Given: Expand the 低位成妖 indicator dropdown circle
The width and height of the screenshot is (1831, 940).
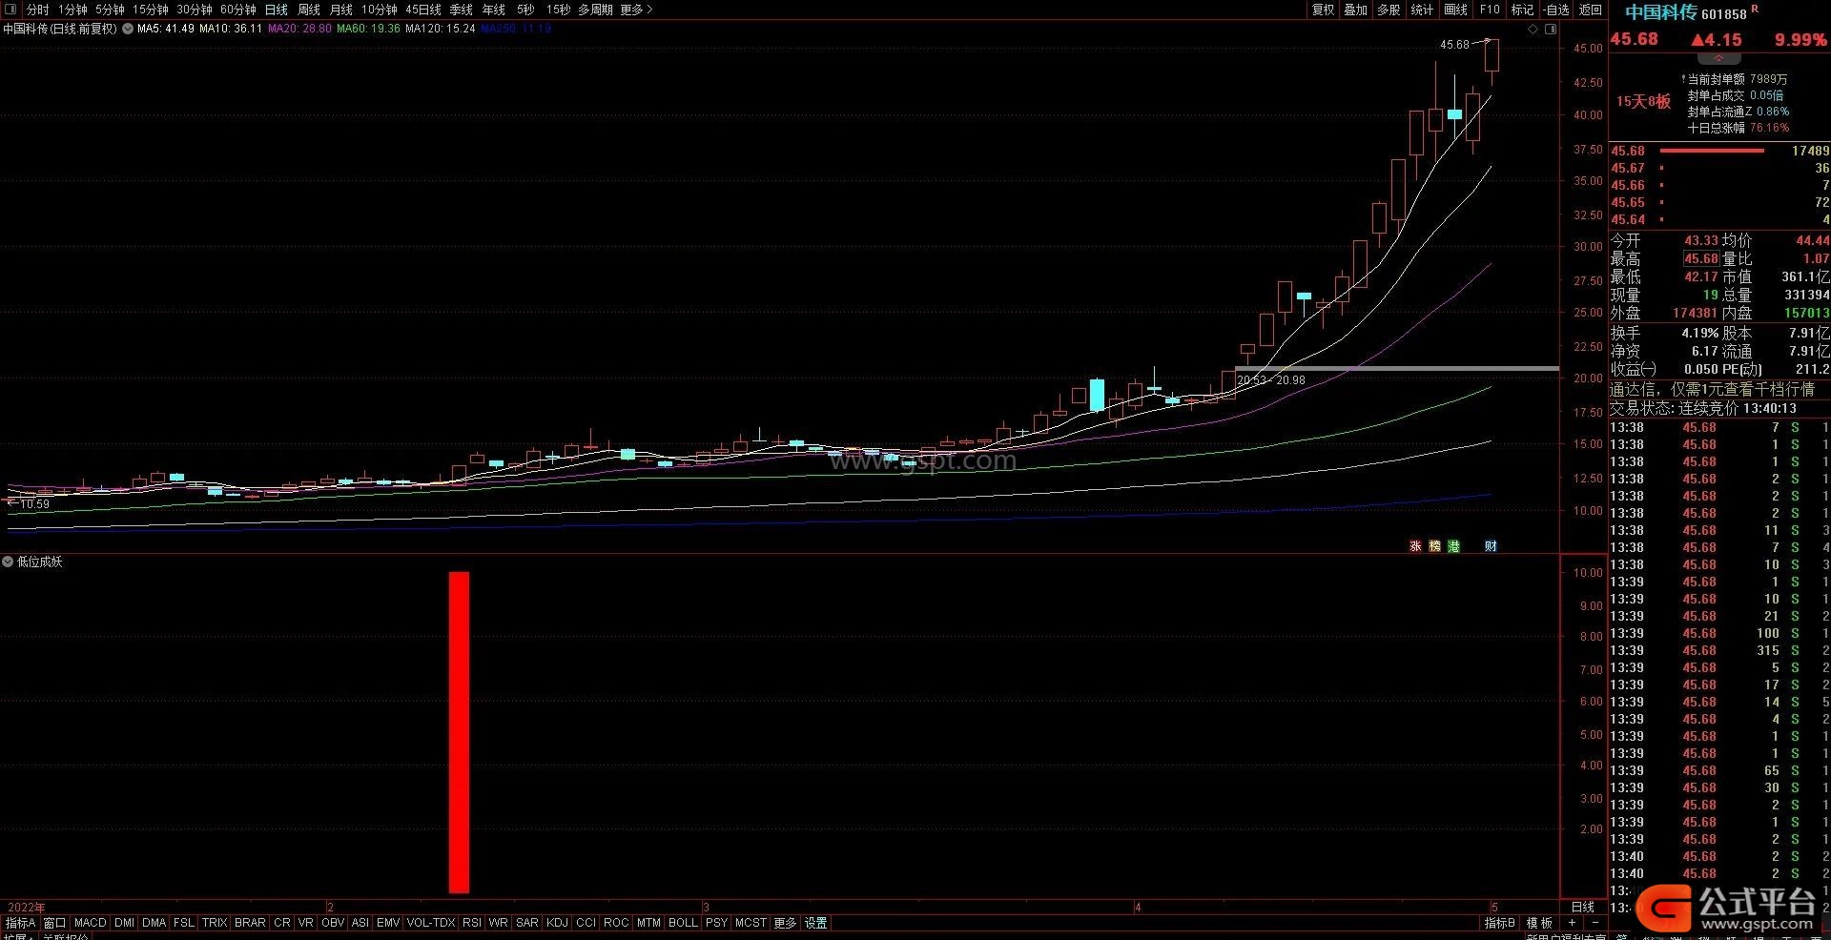Looking at the screenshot, I should (8, 562).
